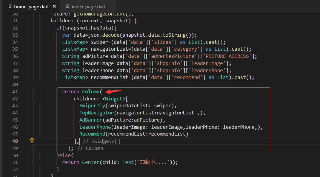
Task: Click the '}else{' line
Action: coord(65,156)
